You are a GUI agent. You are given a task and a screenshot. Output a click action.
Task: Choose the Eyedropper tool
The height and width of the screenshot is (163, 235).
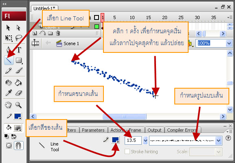click(9, 93)
